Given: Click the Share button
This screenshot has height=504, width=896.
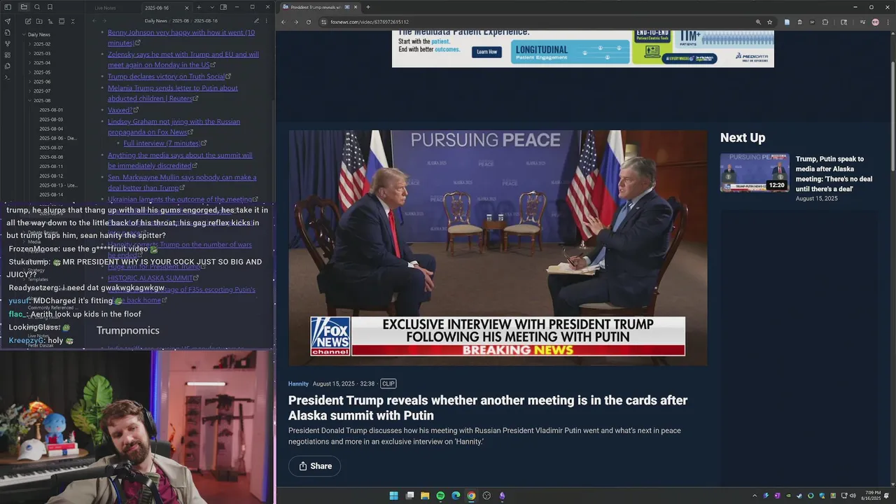Looking at the screenshot, I should [315, 466].
